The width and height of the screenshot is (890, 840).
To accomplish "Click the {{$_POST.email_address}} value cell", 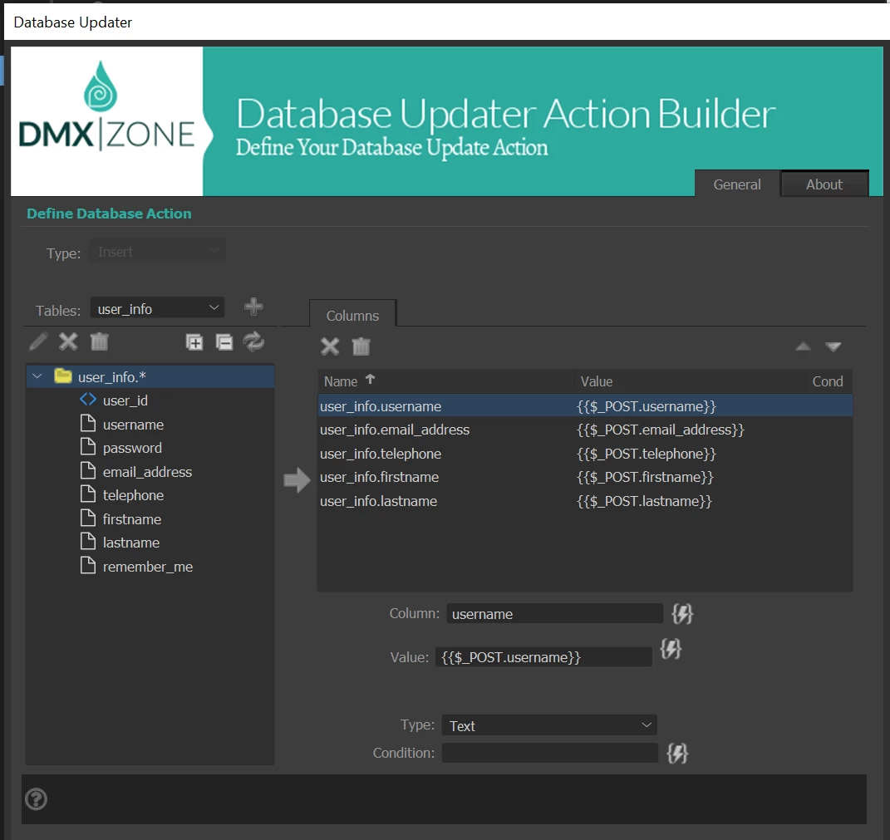I will (x=660, y=430).
